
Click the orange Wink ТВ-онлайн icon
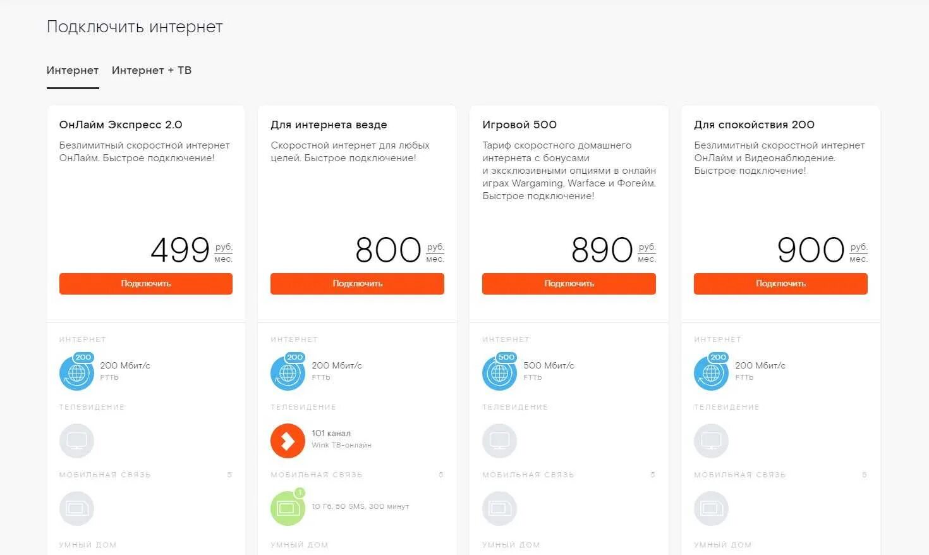pos(288,441)
